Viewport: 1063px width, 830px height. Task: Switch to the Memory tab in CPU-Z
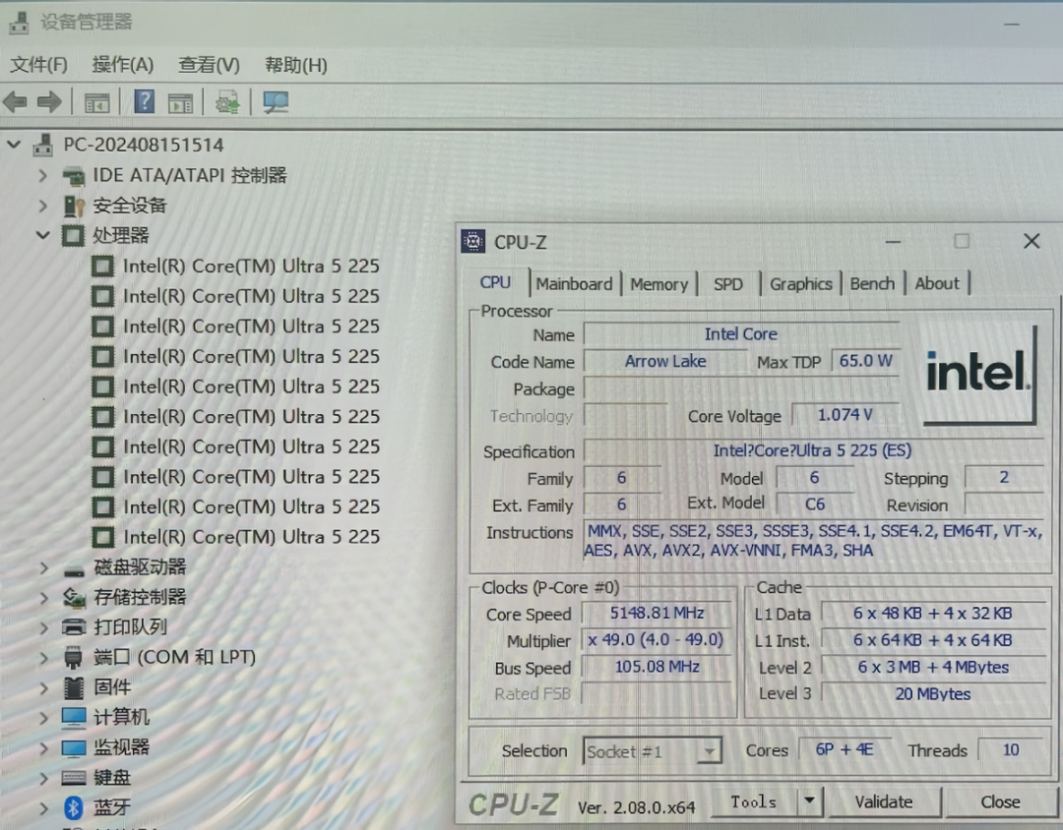pos(658,284)
